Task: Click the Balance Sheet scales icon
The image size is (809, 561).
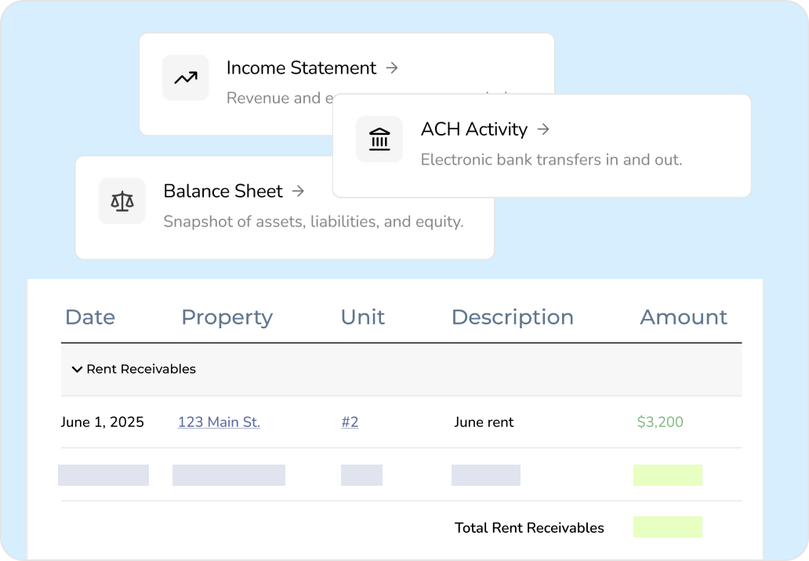Action: [122, 201]
